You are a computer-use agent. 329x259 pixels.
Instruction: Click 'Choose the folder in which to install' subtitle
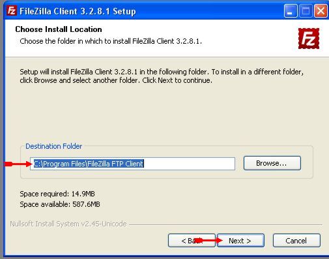point(111,41)
